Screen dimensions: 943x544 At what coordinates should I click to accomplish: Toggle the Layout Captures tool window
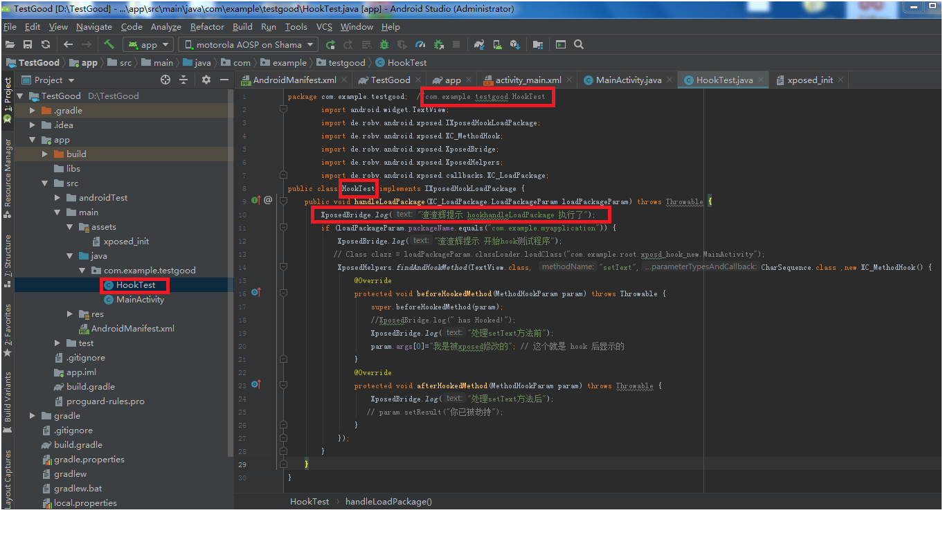point(8,479)
